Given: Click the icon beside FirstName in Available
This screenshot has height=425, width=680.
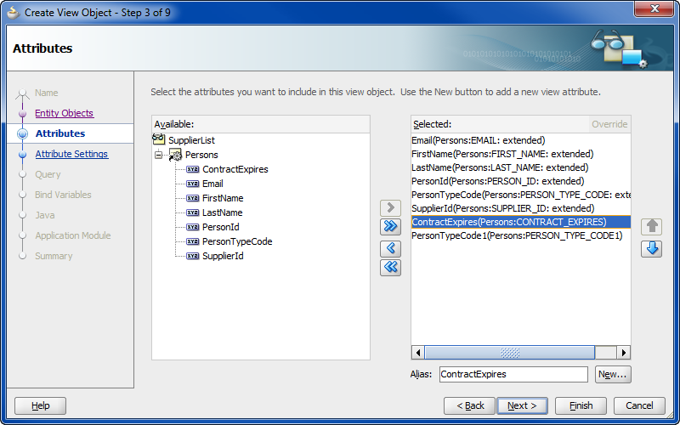Looking at the screenshot, I should 193,198.
